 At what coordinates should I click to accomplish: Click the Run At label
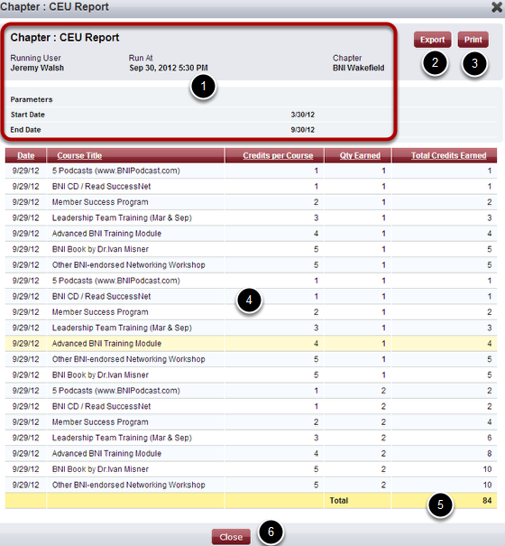[141, 58]
